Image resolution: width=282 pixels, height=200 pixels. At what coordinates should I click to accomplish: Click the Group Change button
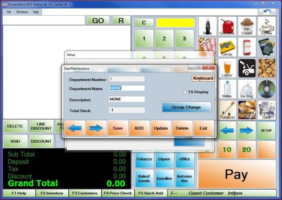pyautogui.click(x=186, y=107)
